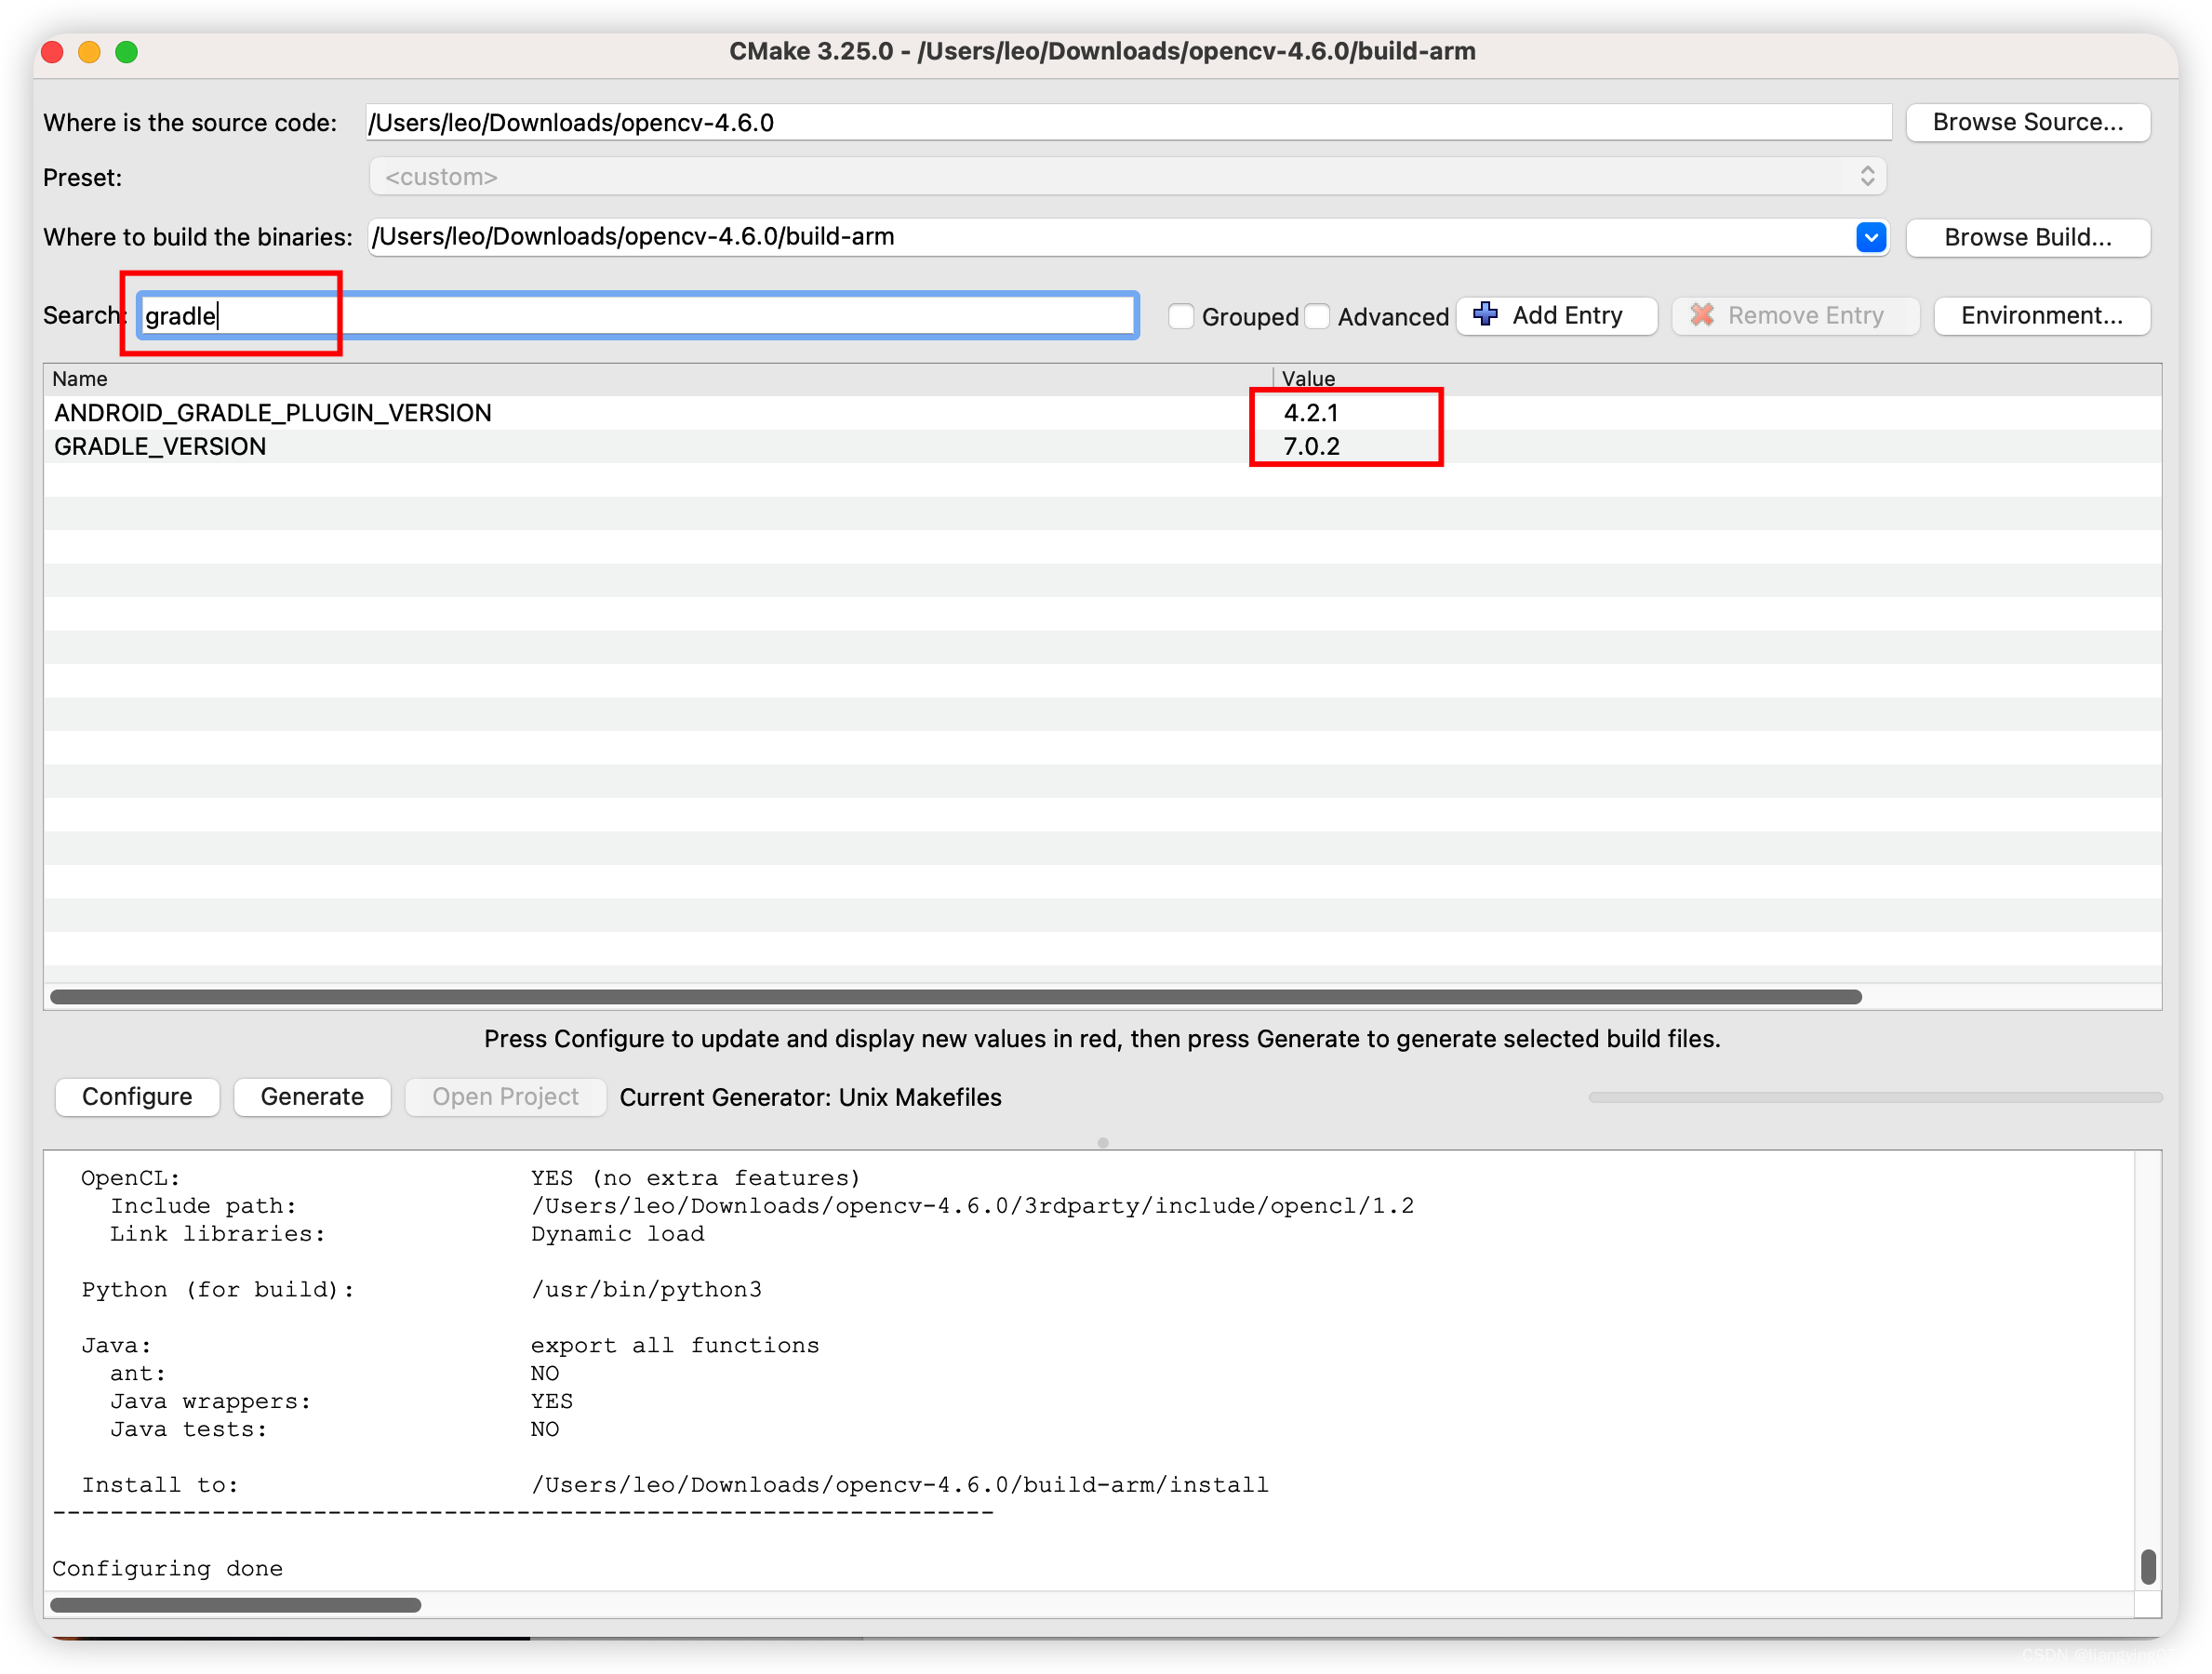This screenshot has height=1674, width=2212.
Task: Open the Environment dialog button
Action: tap(2041, 316)
